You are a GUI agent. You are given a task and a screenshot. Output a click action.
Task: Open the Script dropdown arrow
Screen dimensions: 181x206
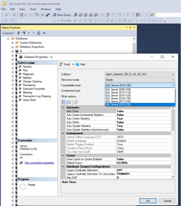[x=73, y=64]
